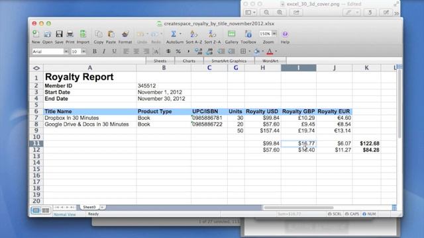Open the font name dropdown arrow

[x=66, y=52]
